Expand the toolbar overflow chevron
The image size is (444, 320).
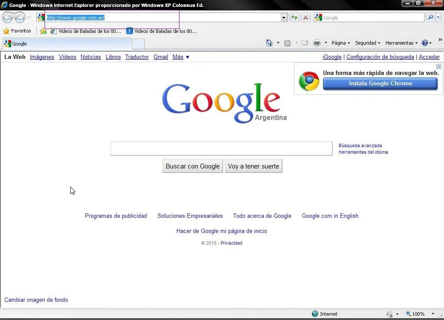441,40
